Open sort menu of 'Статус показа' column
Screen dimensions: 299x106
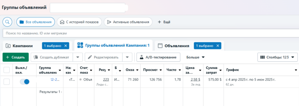point(91,70)
